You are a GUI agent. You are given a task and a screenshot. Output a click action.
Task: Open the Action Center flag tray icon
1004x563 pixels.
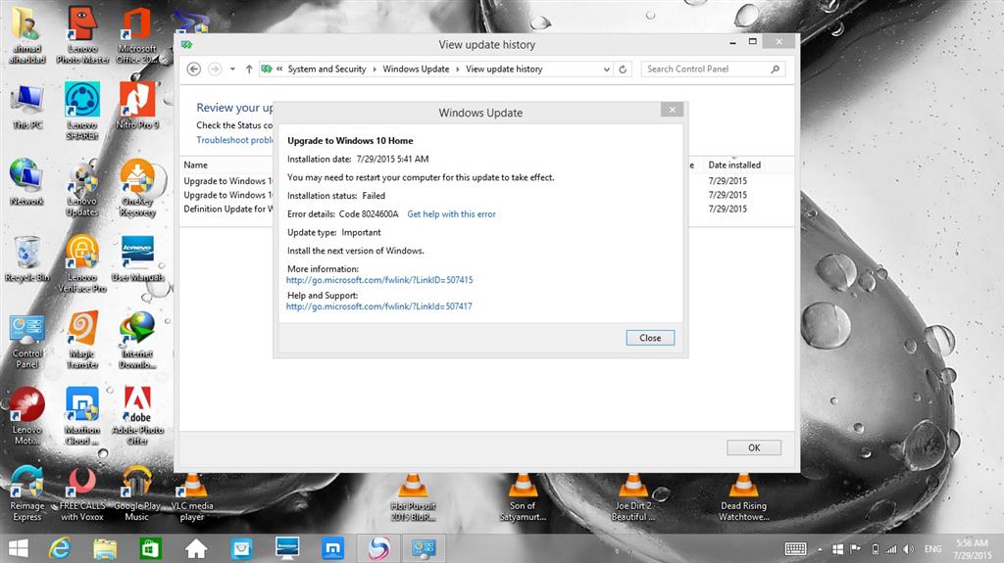(855, 549)
